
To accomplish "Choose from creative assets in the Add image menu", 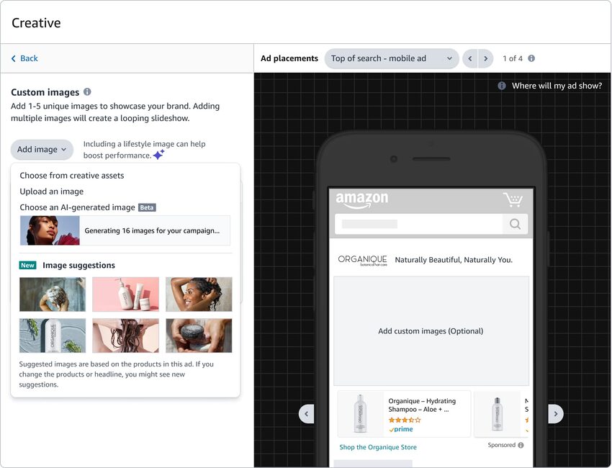I will pyautogui.click(x=72, y=175).
